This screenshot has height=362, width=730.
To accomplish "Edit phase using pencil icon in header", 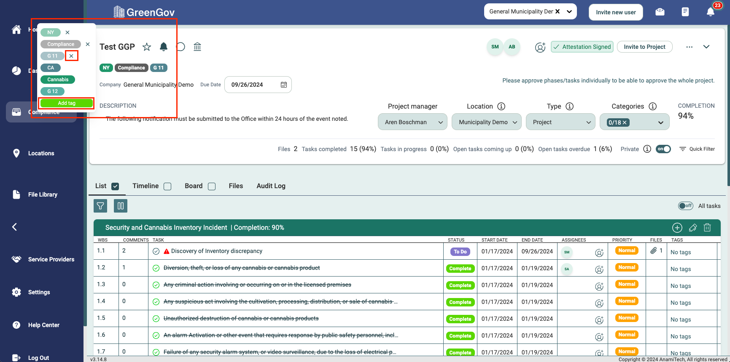I will [x=692, y=228].
